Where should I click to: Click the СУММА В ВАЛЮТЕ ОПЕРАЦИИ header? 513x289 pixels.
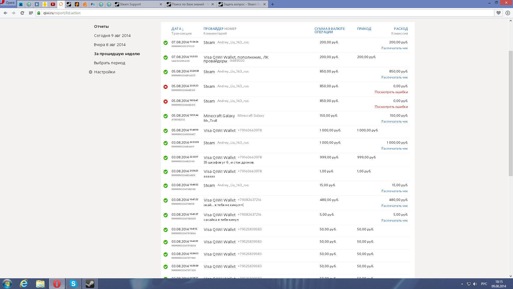pos(329,30)
